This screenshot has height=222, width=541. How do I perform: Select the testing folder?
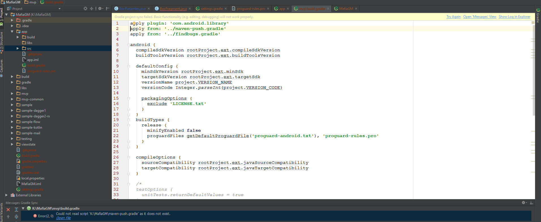click(x=27, y=139)
